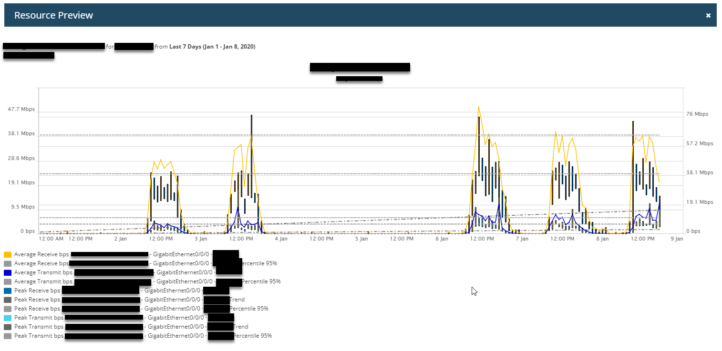Click the gray Average Transmit Percentile 95% swatch

click(7, 281)
